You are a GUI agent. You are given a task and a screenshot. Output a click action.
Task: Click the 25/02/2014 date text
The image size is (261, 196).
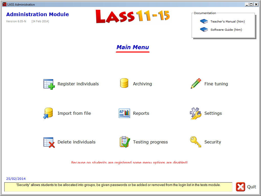click(x=16, y=179)
